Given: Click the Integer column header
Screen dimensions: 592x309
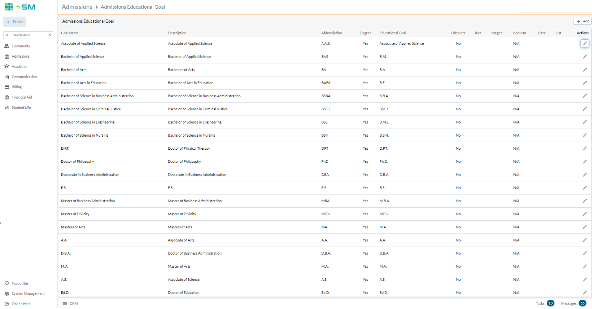Looking at the screenshot, I should 496,33.
